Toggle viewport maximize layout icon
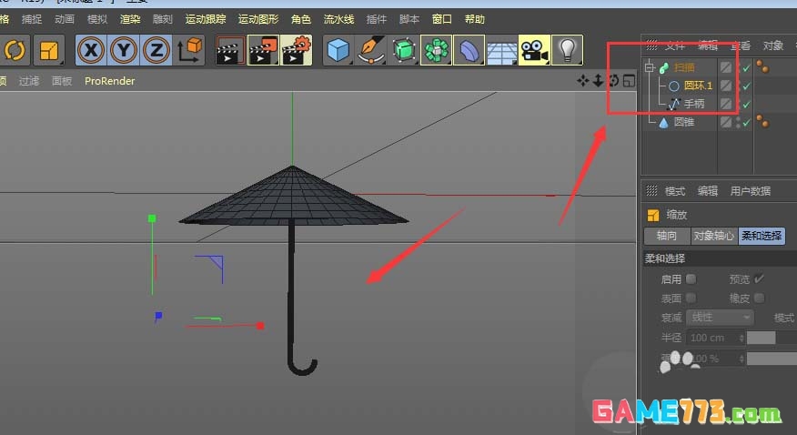Screen dimensions: 797x435 click(629, 81)
